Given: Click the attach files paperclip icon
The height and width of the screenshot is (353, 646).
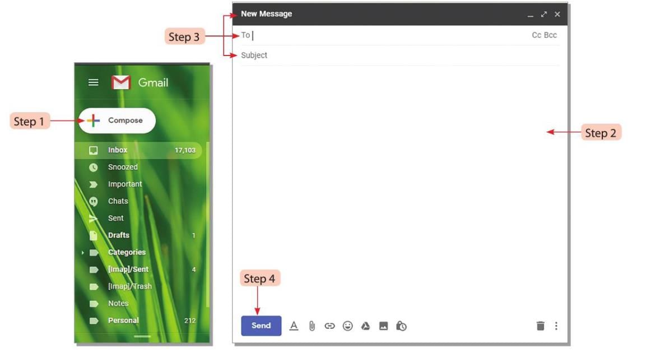Looking at the screenshot, I should 312,326.
